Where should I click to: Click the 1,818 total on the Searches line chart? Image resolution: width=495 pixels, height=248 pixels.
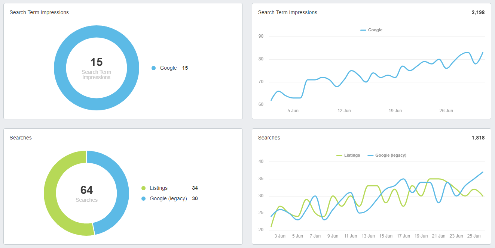tap(478, 138)
